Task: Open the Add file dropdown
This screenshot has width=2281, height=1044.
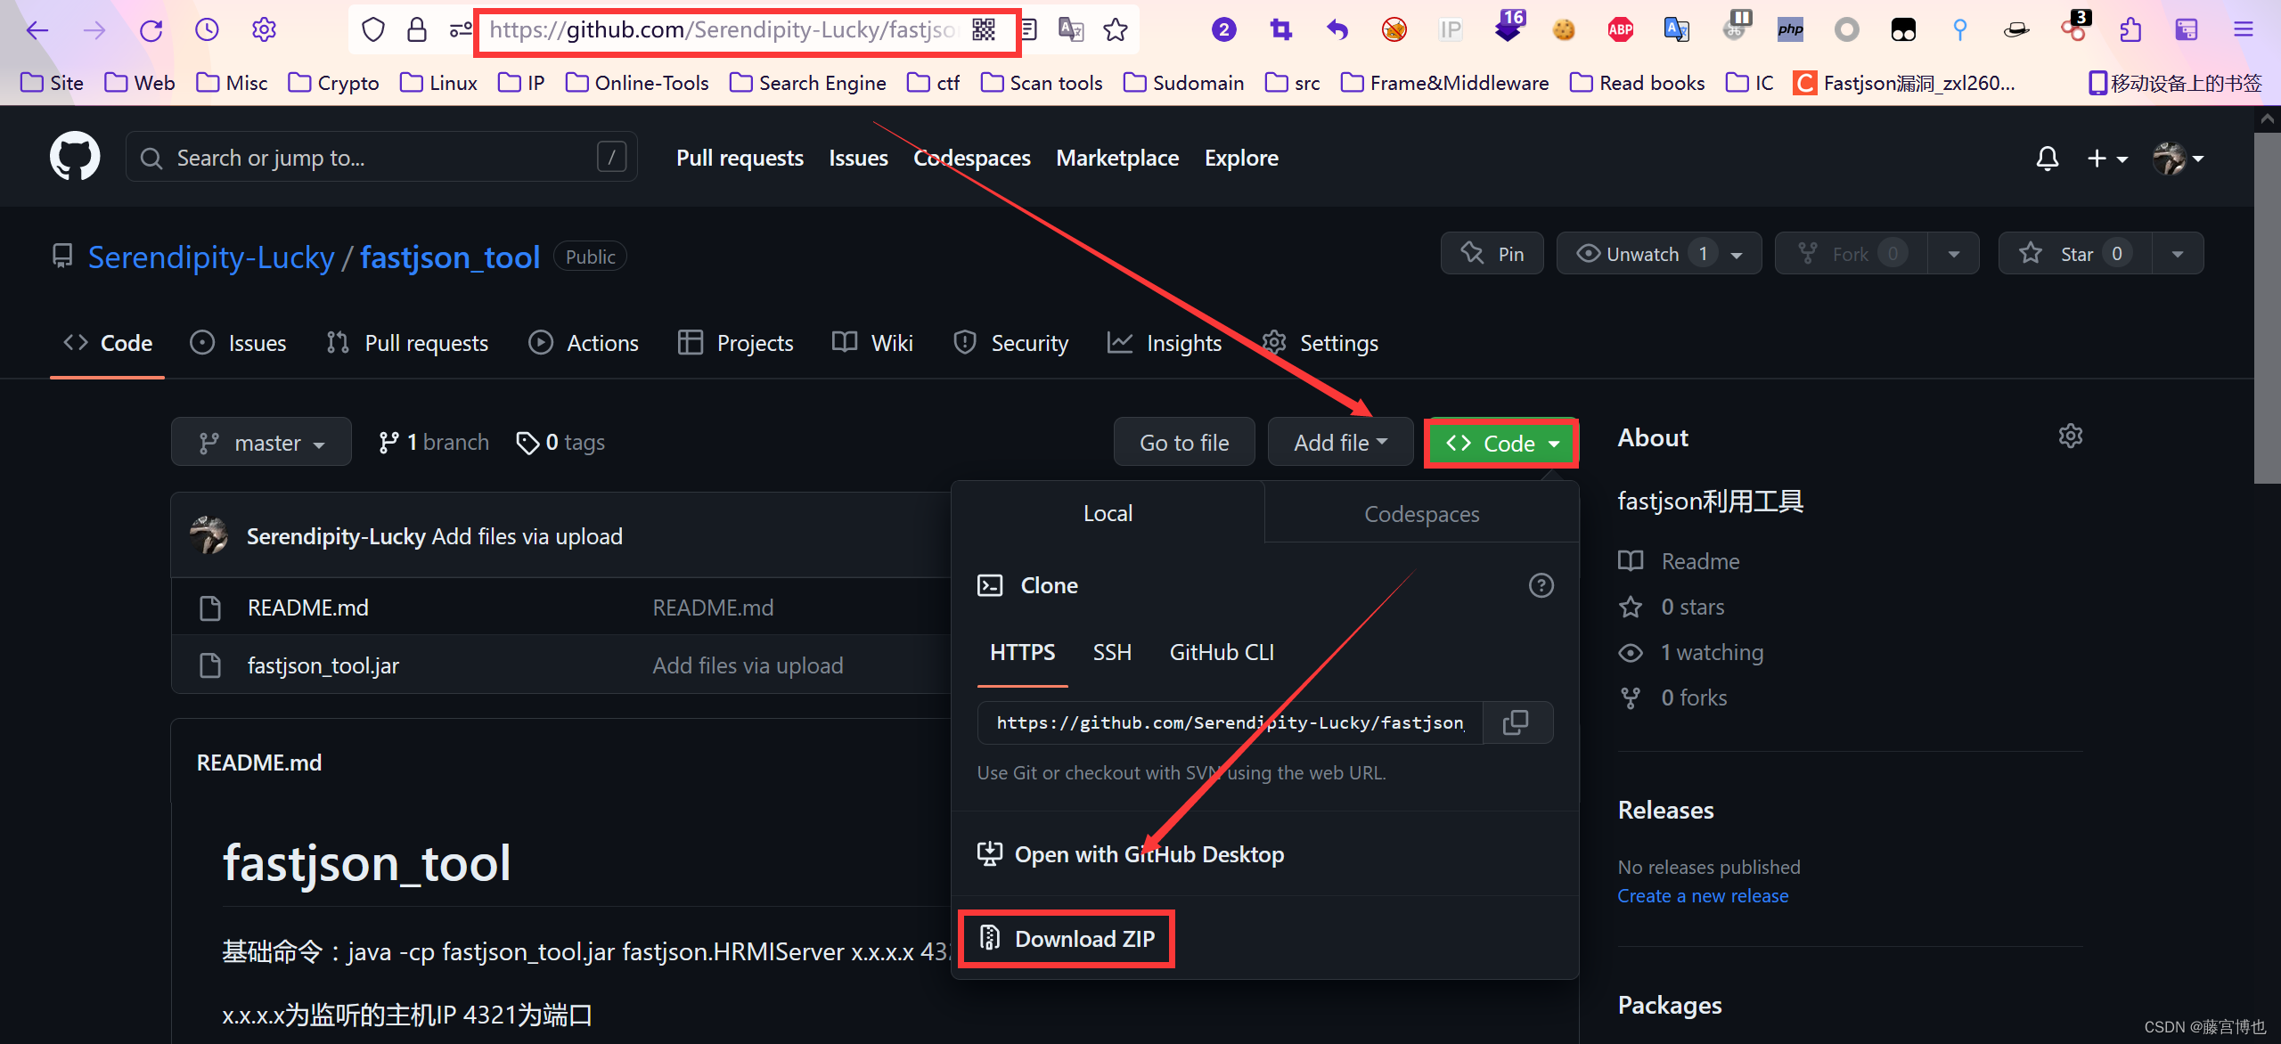Action: (x=1340, y=442)
